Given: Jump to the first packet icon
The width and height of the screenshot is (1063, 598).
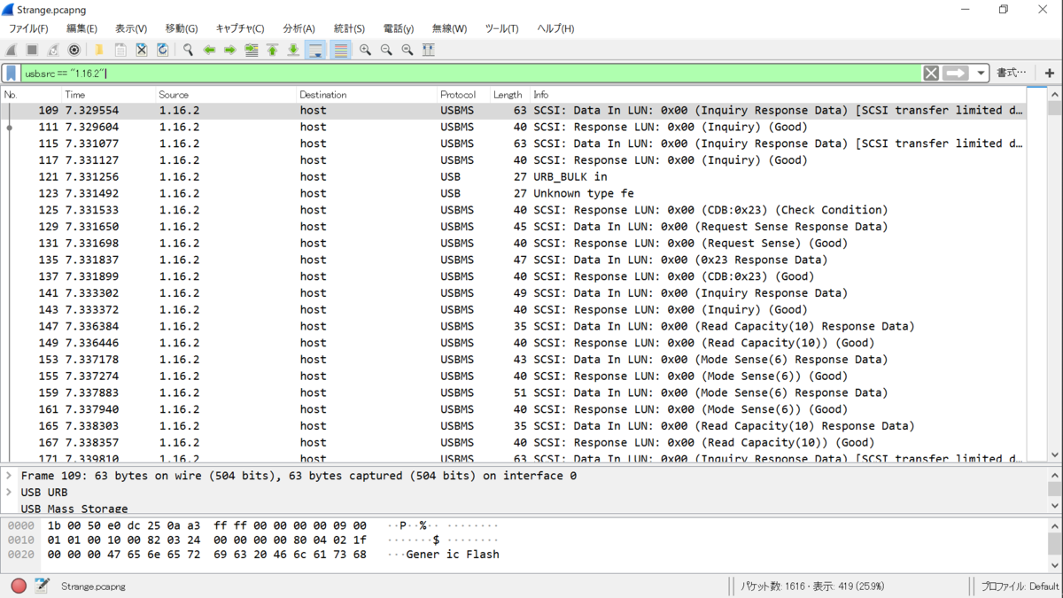Looking at the screenshot, I should pyautogui.click(x=273, y=50).
